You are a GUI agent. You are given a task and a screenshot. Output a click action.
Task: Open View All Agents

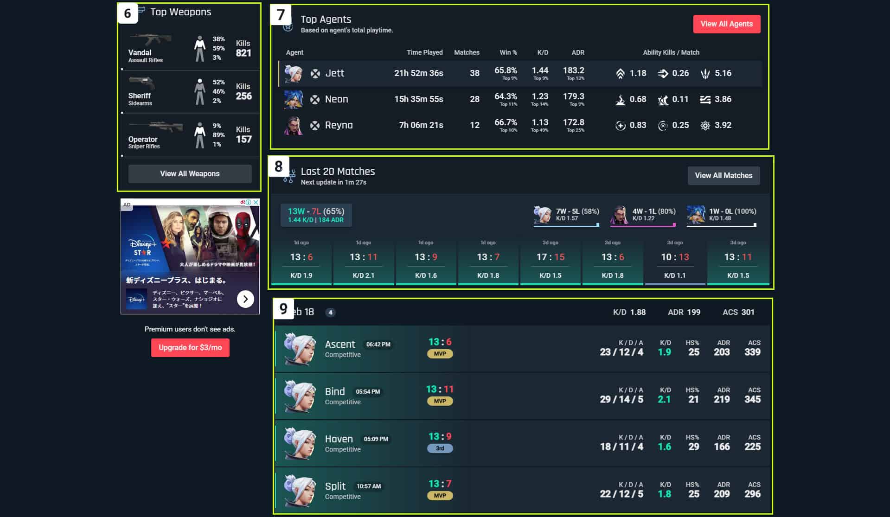click(727, 24)
